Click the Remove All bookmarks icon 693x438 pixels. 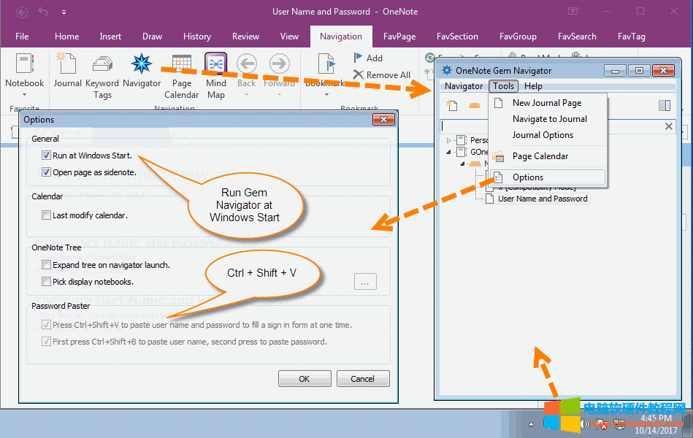[x=359, y=74]
